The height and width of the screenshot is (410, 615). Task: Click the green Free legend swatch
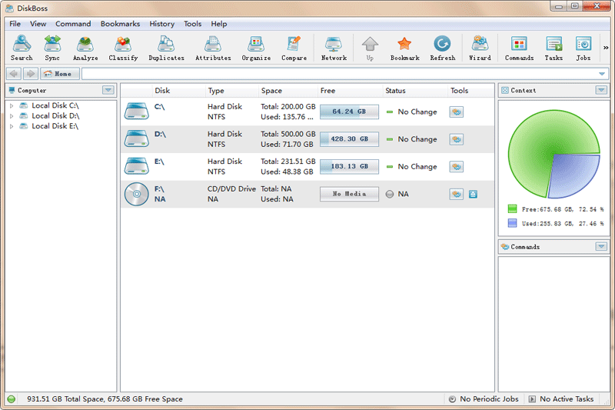coord(512,208)
